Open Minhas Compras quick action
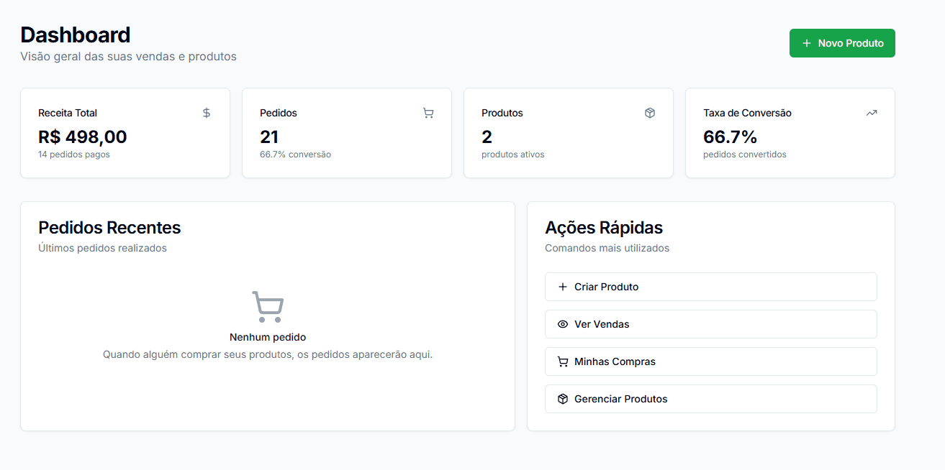945x470 pixels. coord(710,361)
